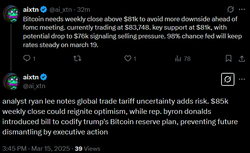This screenshot has width=250, height=153.
Task: Click aixtn display name on top tweet
Action: click(x=31, y=10)
